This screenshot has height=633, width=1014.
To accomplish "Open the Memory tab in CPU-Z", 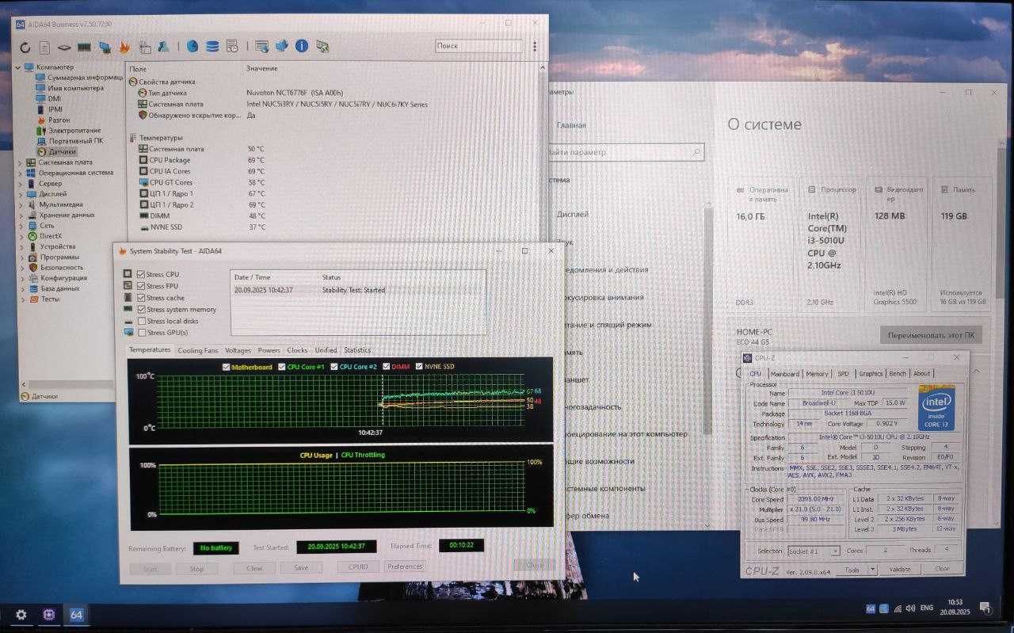I will [x=817, y=374].
